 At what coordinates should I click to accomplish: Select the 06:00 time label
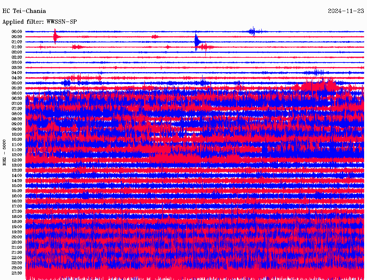pos(17,93)
